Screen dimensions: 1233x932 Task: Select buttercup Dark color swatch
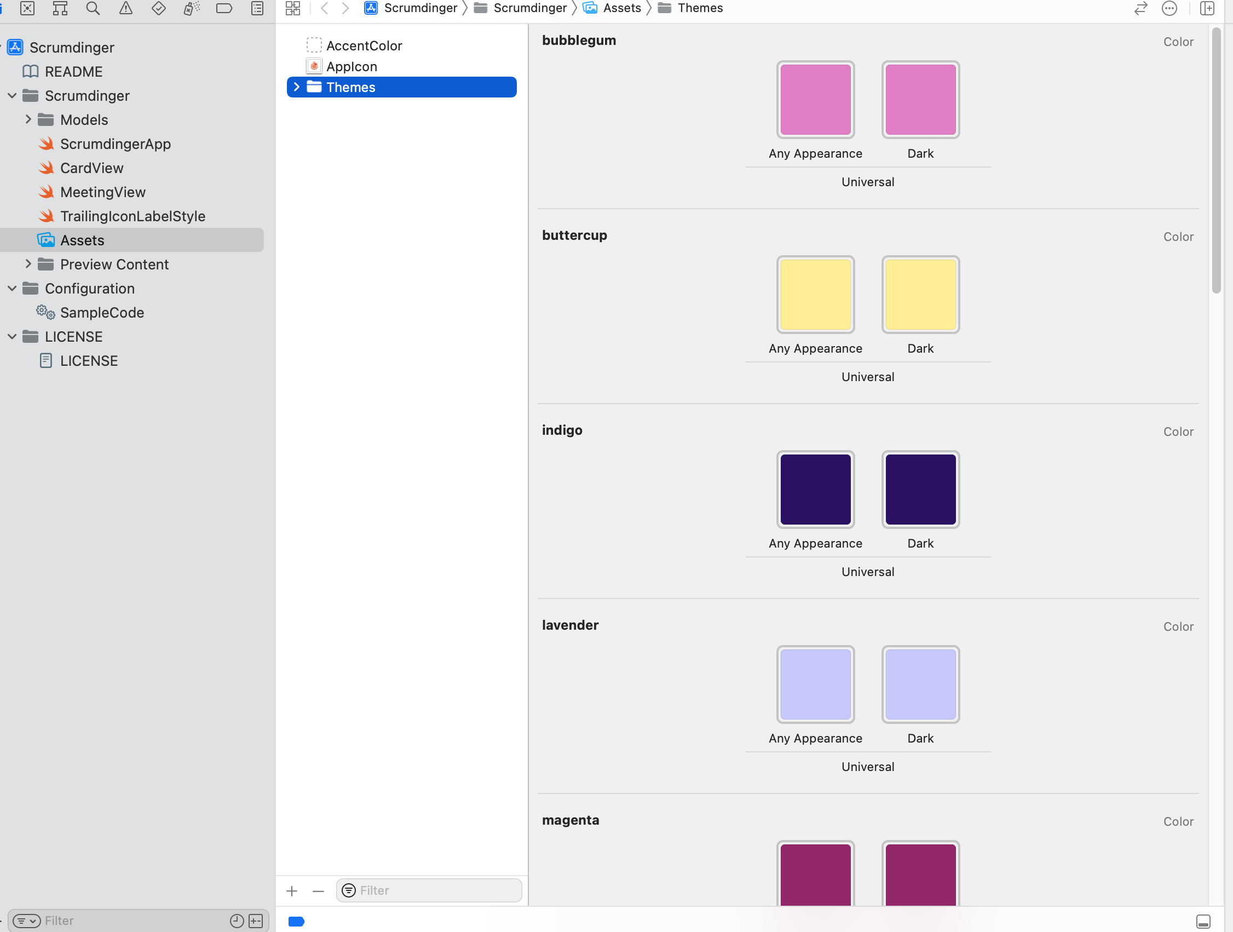pos(920,295)
